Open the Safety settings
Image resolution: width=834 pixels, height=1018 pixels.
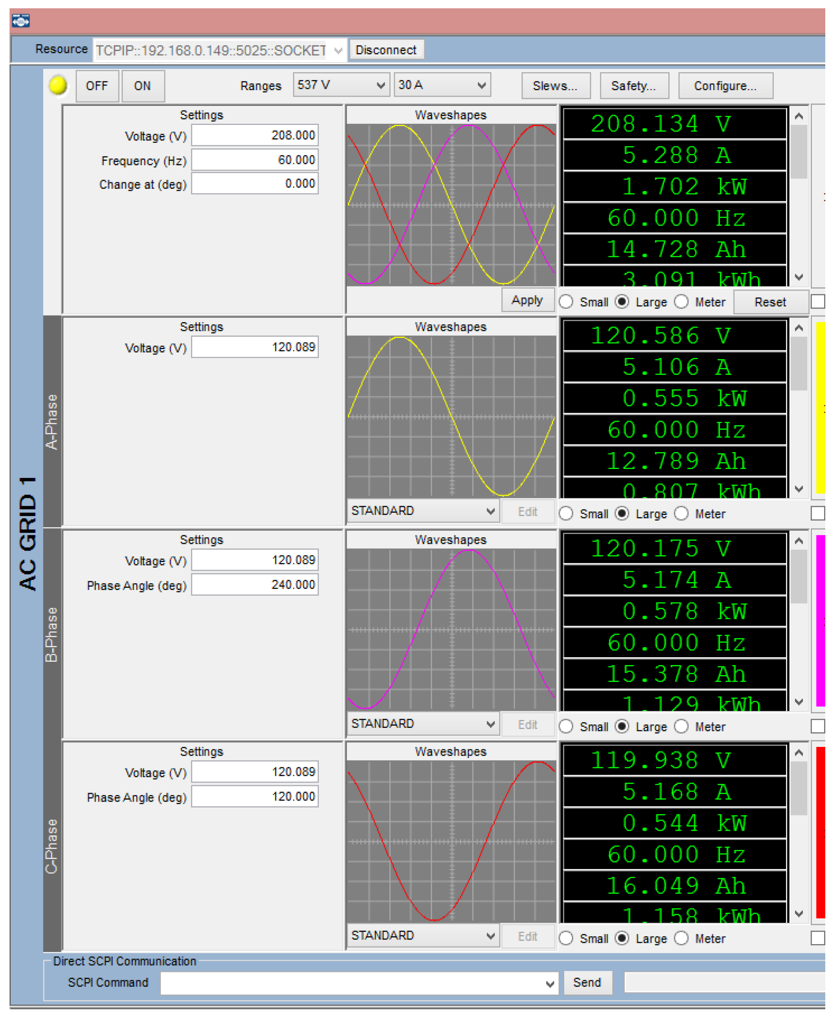tap(634, 86)
